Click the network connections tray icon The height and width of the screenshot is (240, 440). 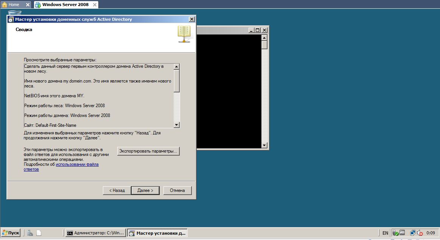coord(412,233)
